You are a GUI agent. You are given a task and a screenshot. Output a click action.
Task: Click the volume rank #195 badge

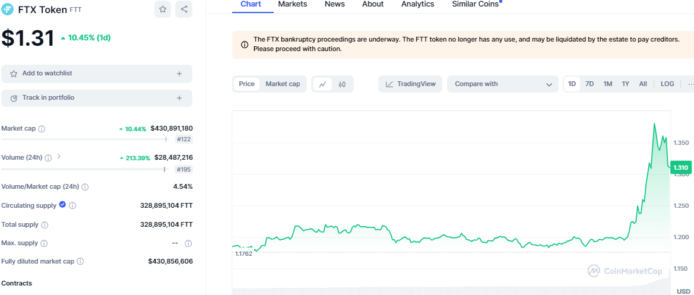click(183, 169)
